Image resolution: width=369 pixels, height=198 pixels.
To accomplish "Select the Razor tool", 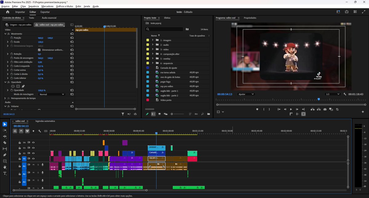I will click(x=5, y=143).
